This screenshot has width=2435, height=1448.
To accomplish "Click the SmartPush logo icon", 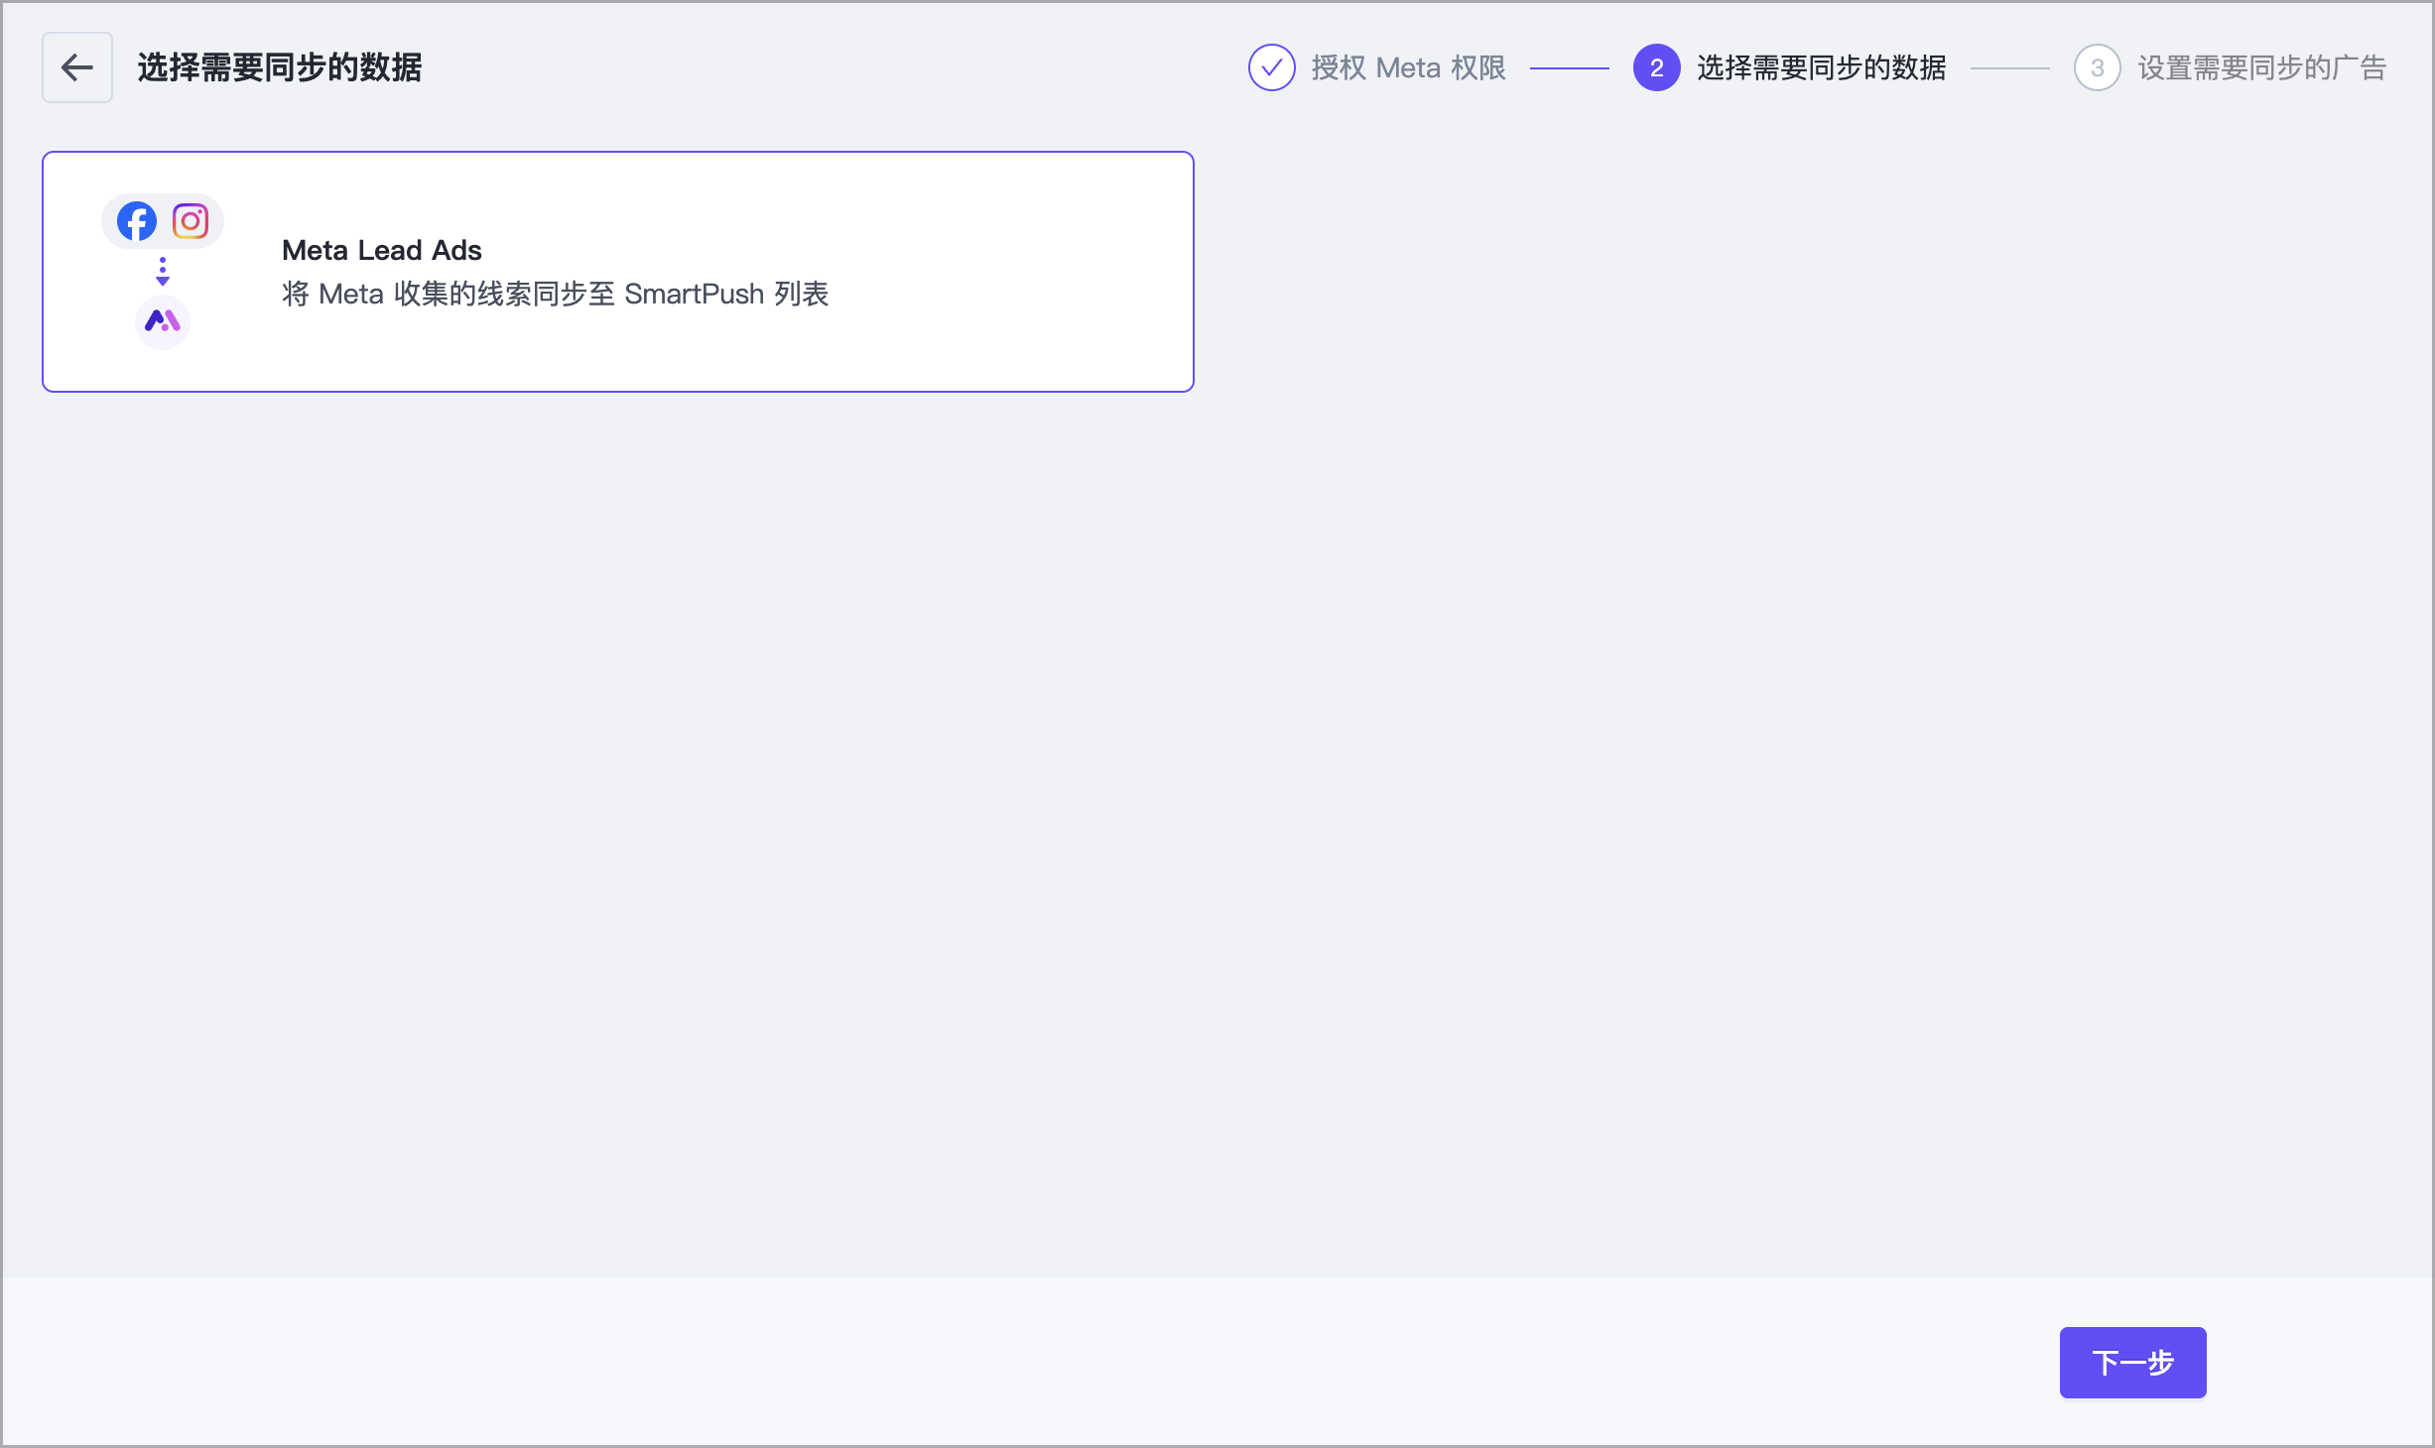I will 163,321.
